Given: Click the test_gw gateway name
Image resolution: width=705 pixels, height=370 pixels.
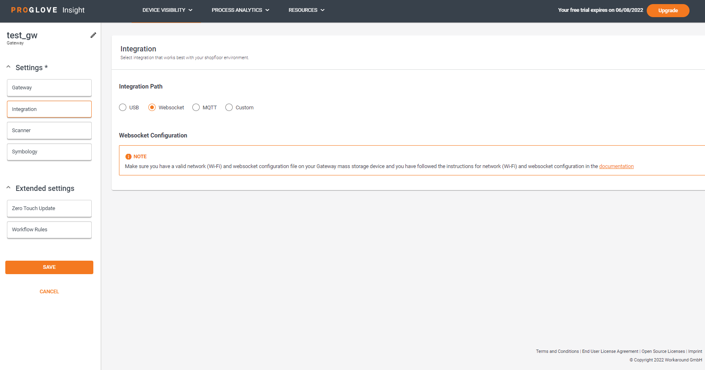Looking at the screenshot, I should coord(22,35).
